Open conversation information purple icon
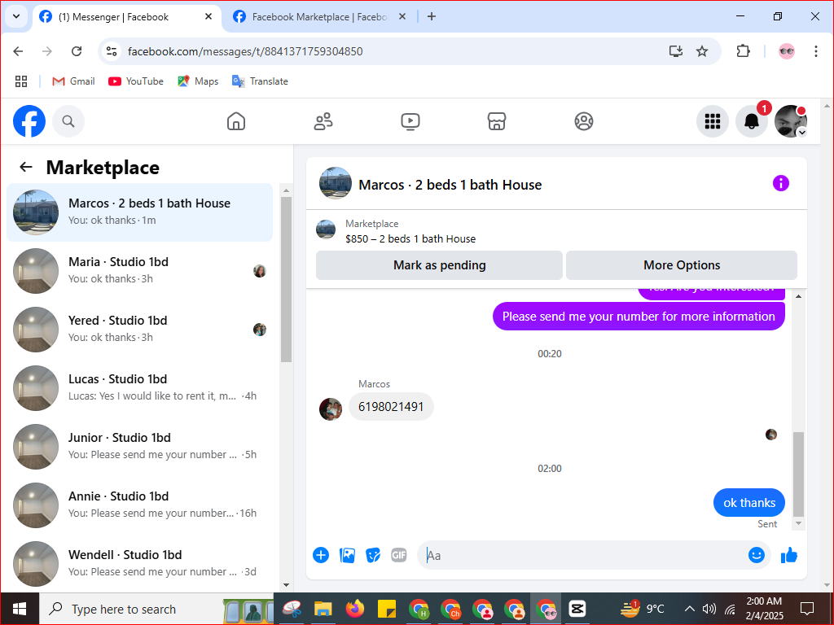The width and height of the screenshot is (834, 625). [781, 183]
